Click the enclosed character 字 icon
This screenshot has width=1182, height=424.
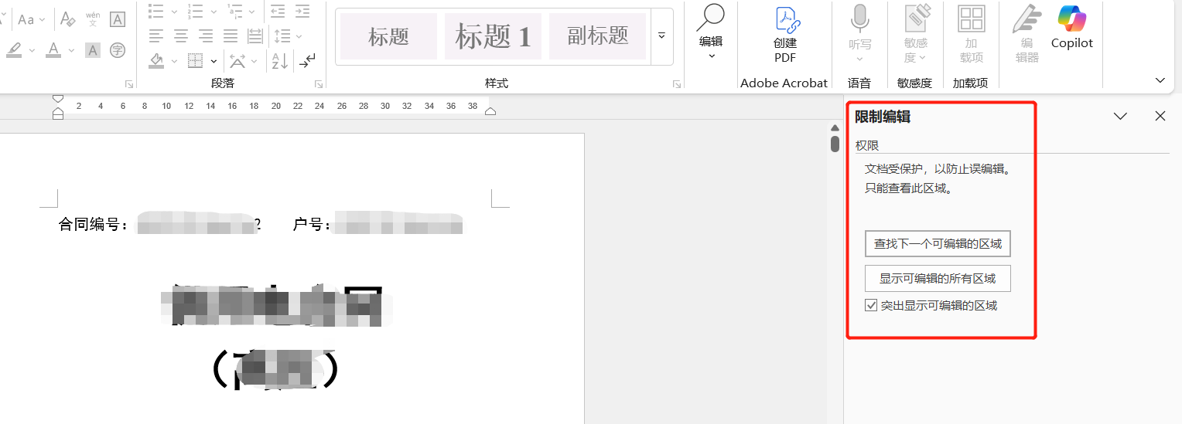[117, 50]
